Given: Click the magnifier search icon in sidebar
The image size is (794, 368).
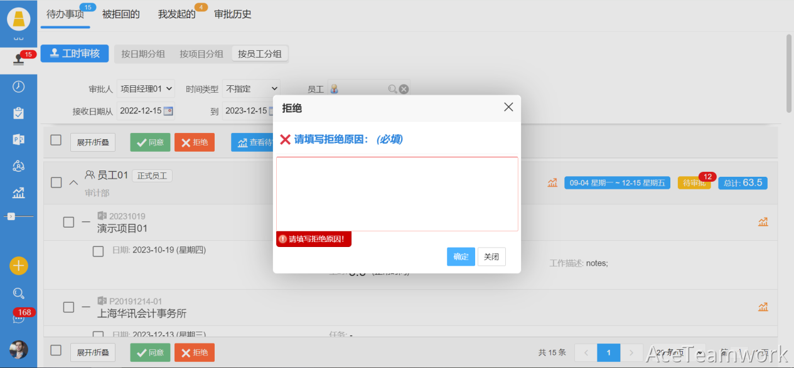Looking at the screenshot, I should (18, 293).
